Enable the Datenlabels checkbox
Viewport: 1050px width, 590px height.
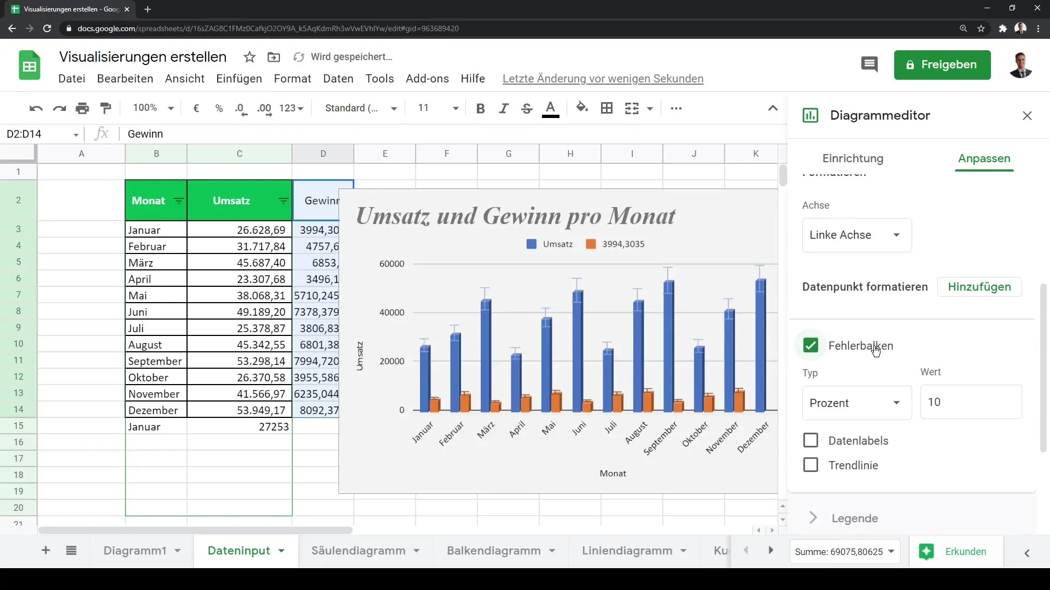(810, 440)
